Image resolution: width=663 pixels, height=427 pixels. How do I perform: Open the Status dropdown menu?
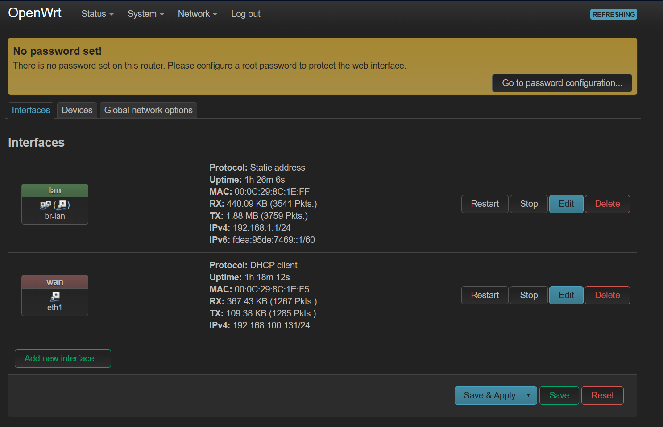click(97, 14)
